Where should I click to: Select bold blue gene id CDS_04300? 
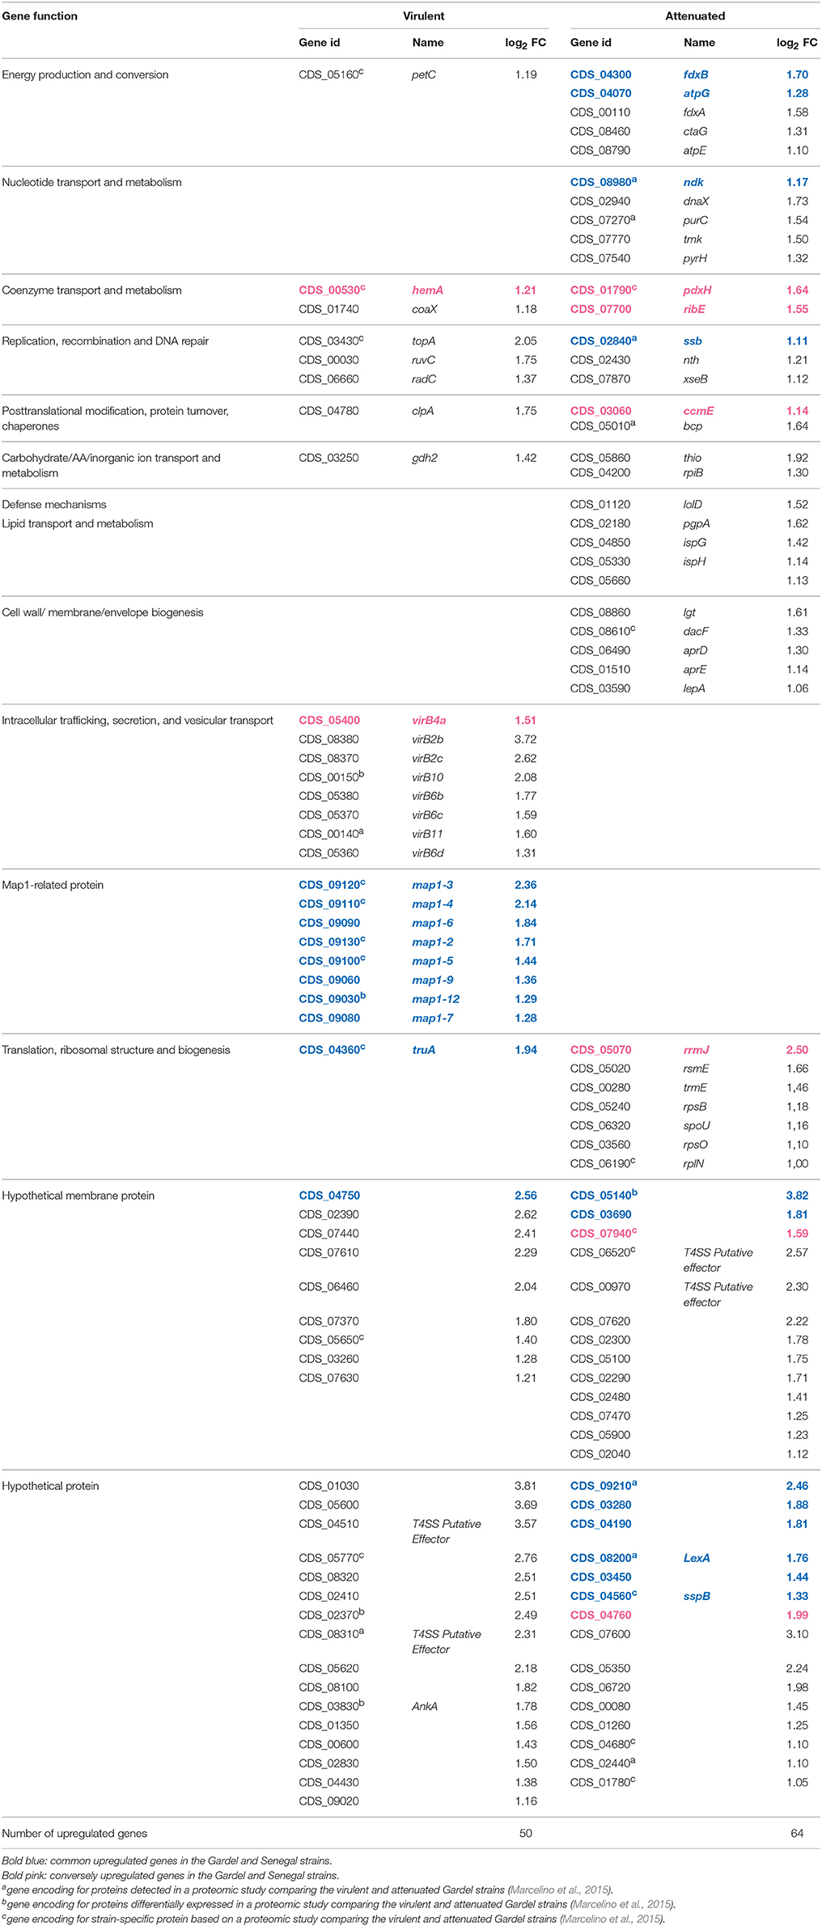601,74
